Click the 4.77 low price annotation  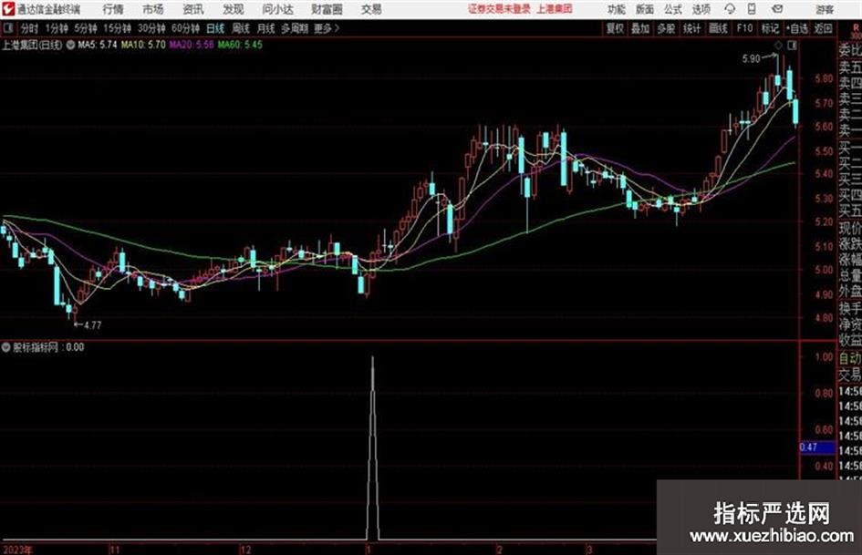pos(92,325)
